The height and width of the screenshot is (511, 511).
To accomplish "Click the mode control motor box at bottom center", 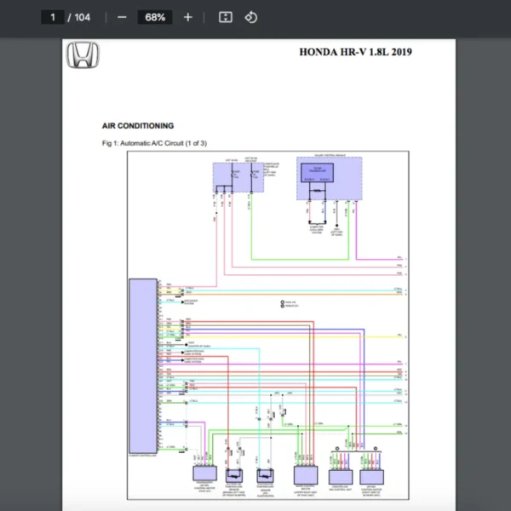I will pos(305,475).
